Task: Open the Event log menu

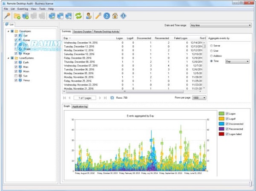Action: 23,9
